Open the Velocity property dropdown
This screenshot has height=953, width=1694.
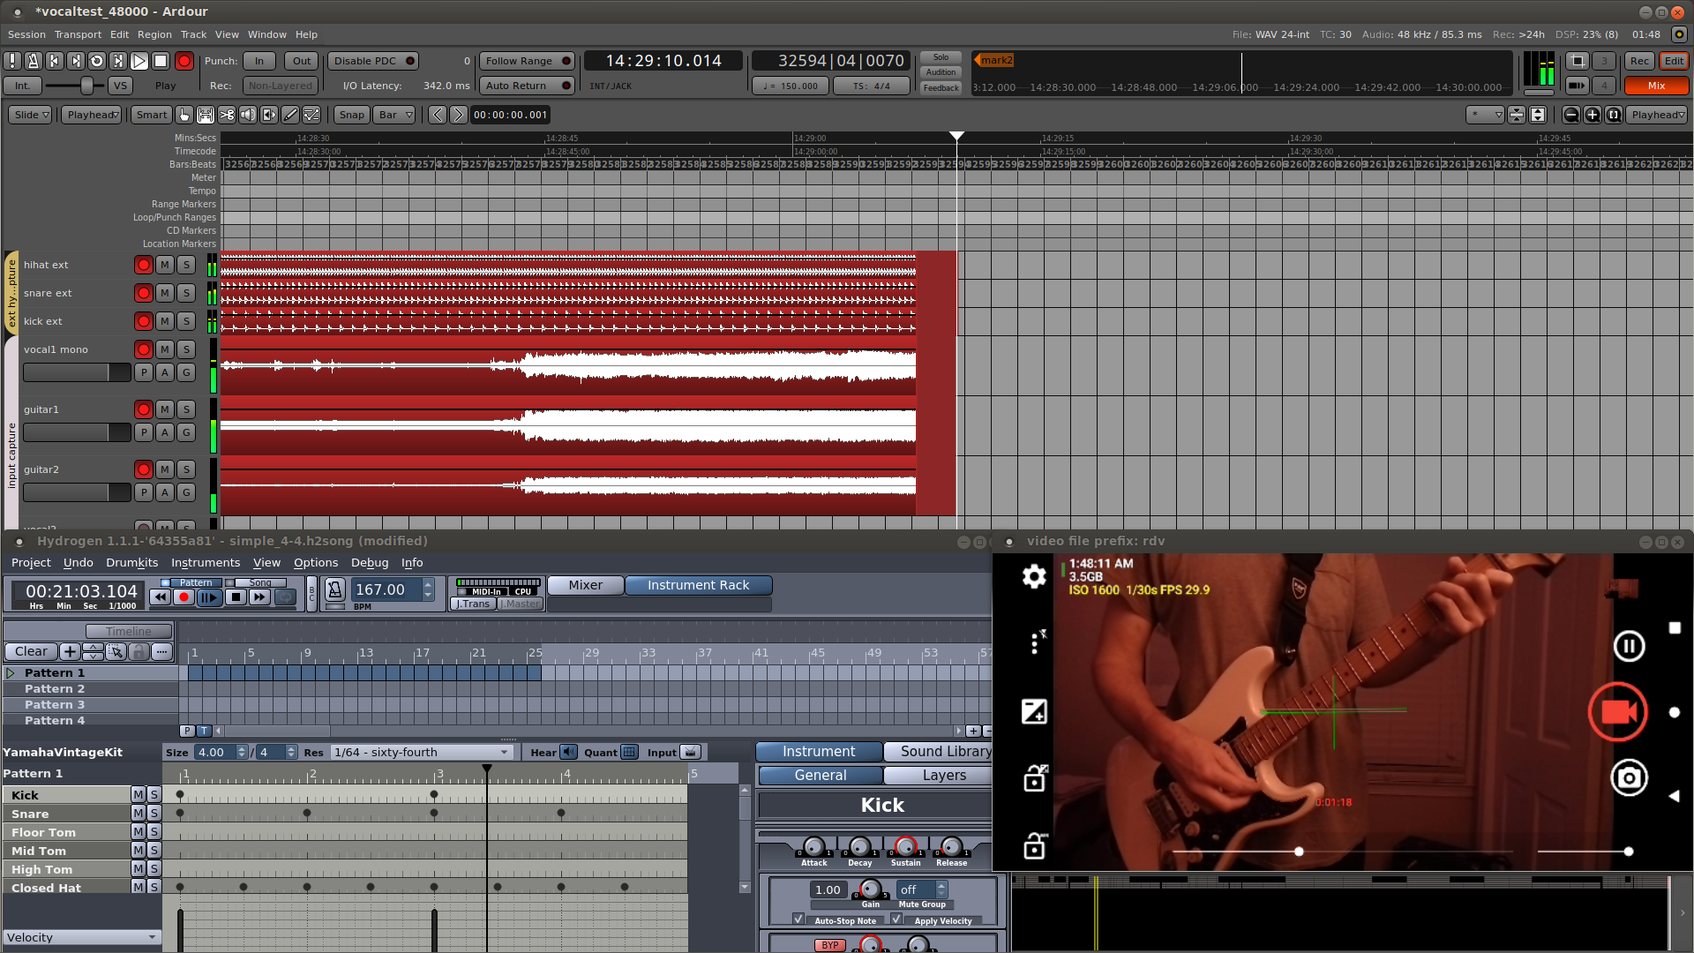click(81, 937)
